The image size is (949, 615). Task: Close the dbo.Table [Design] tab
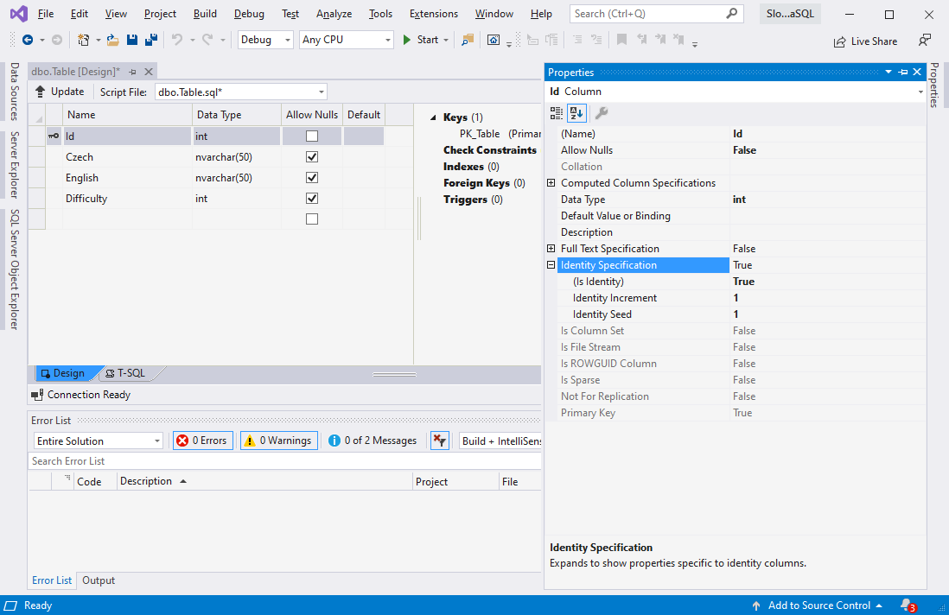pos(149,72)
